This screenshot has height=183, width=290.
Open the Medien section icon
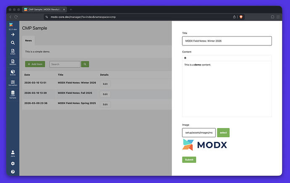click(13, 62)
